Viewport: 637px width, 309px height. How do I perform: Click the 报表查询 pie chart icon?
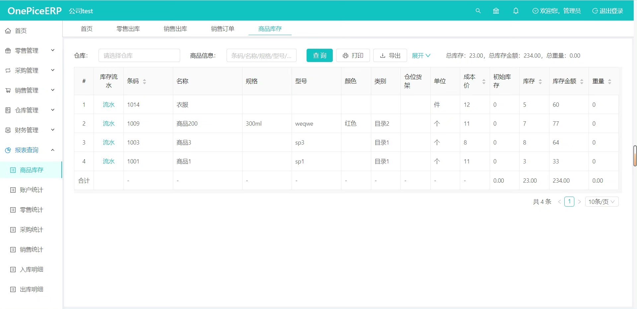click(8, 150)
